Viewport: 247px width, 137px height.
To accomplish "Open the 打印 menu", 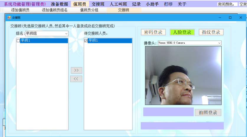I will click(168, 4).
